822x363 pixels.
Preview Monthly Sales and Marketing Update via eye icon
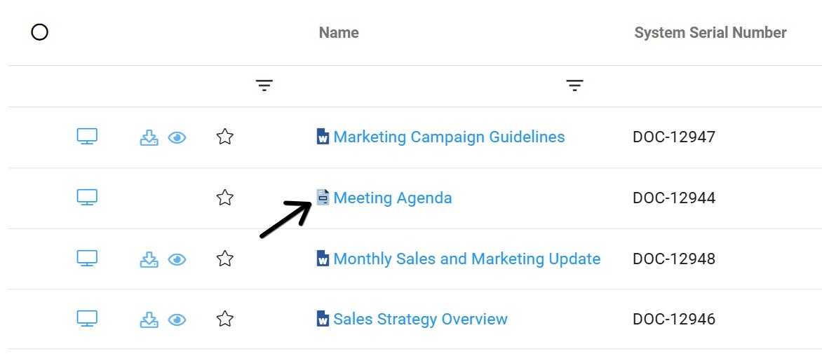177,259
